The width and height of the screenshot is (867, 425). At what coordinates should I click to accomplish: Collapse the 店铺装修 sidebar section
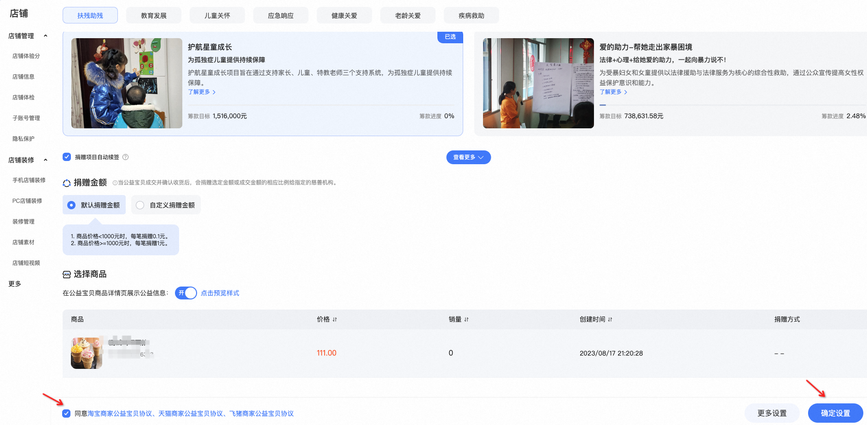(x=45, y=160)
